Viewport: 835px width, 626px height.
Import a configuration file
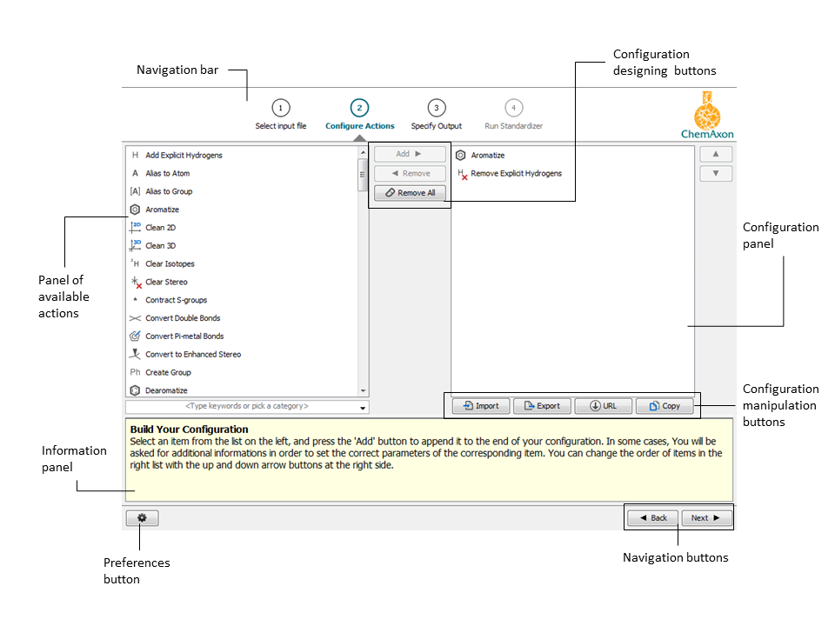click(x=480, y=405)
